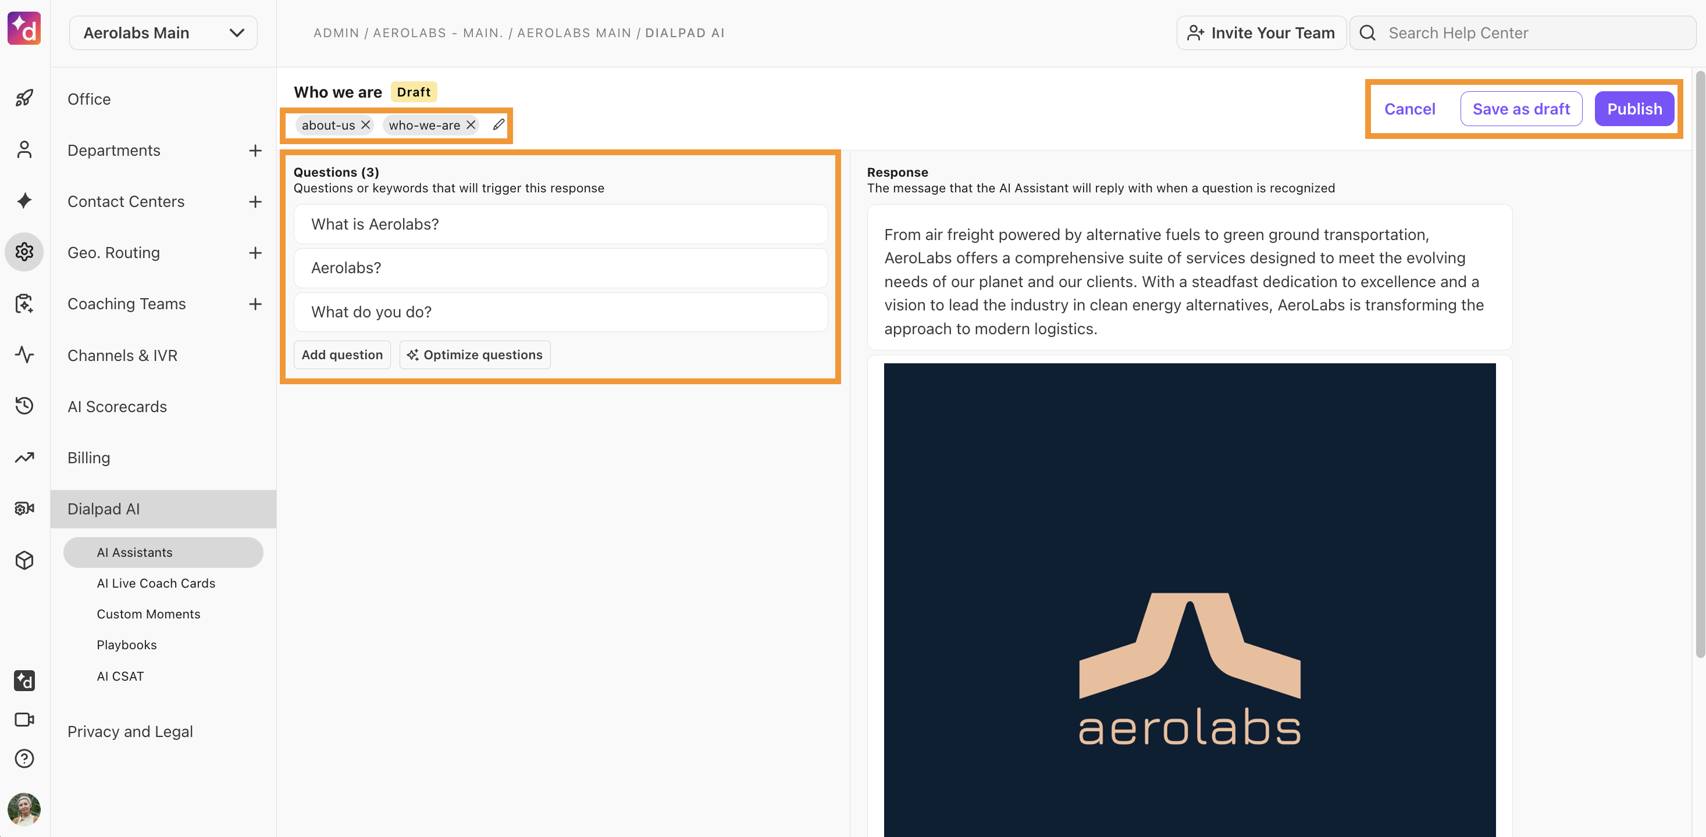
Task: Open Channels & IVR section
Action: pos(123,355)
